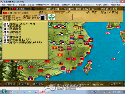Click the 行動力 6/6 action points readout
This screenshot has height=94, width=125.
98,85
